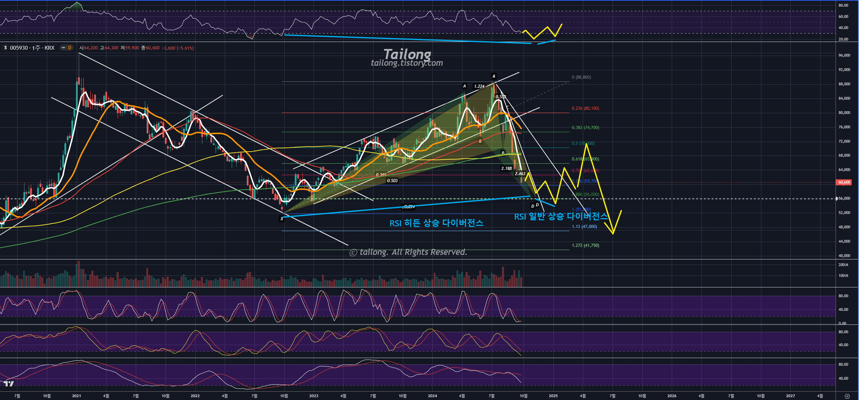The height and width of the screenshot is (400, 859).
Task: Click the top 'A' harmonic point label
Action: click(x=494, y=76)
